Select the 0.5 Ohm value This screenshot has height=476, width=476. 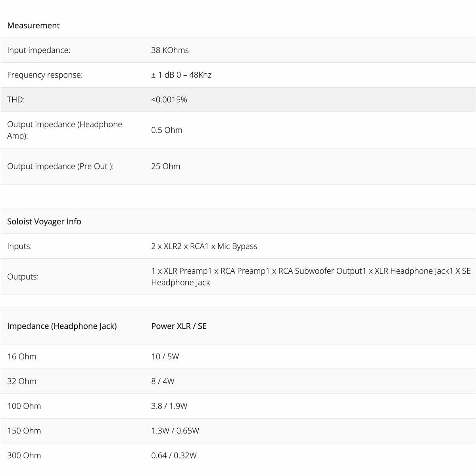click(167, 130)
